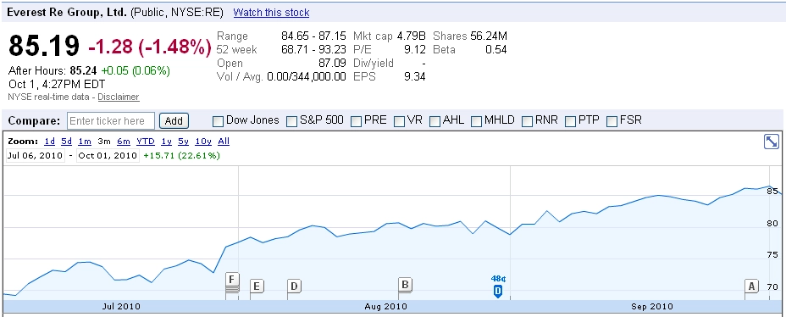Screen dimensions: 786x317
Task: Click the 52 week range 68.71 - 93.23
Action: click(313, 50)
